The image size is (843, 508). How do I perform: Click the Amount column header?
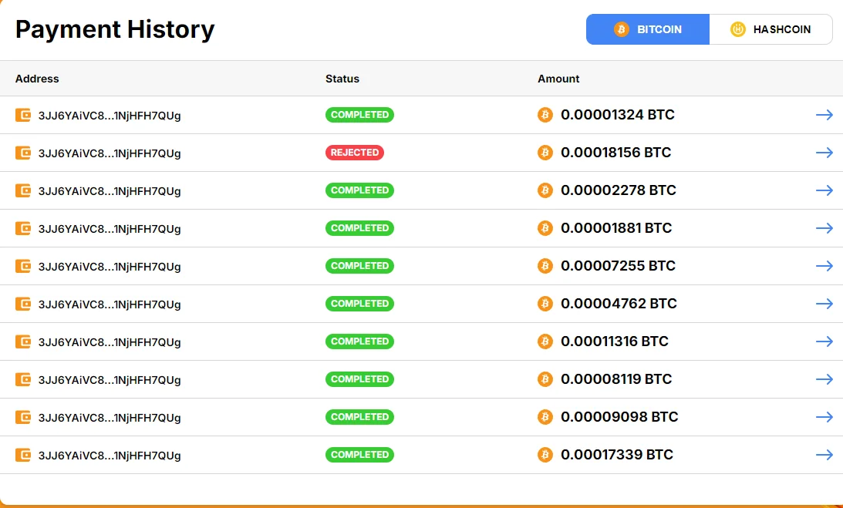(558, 79)
